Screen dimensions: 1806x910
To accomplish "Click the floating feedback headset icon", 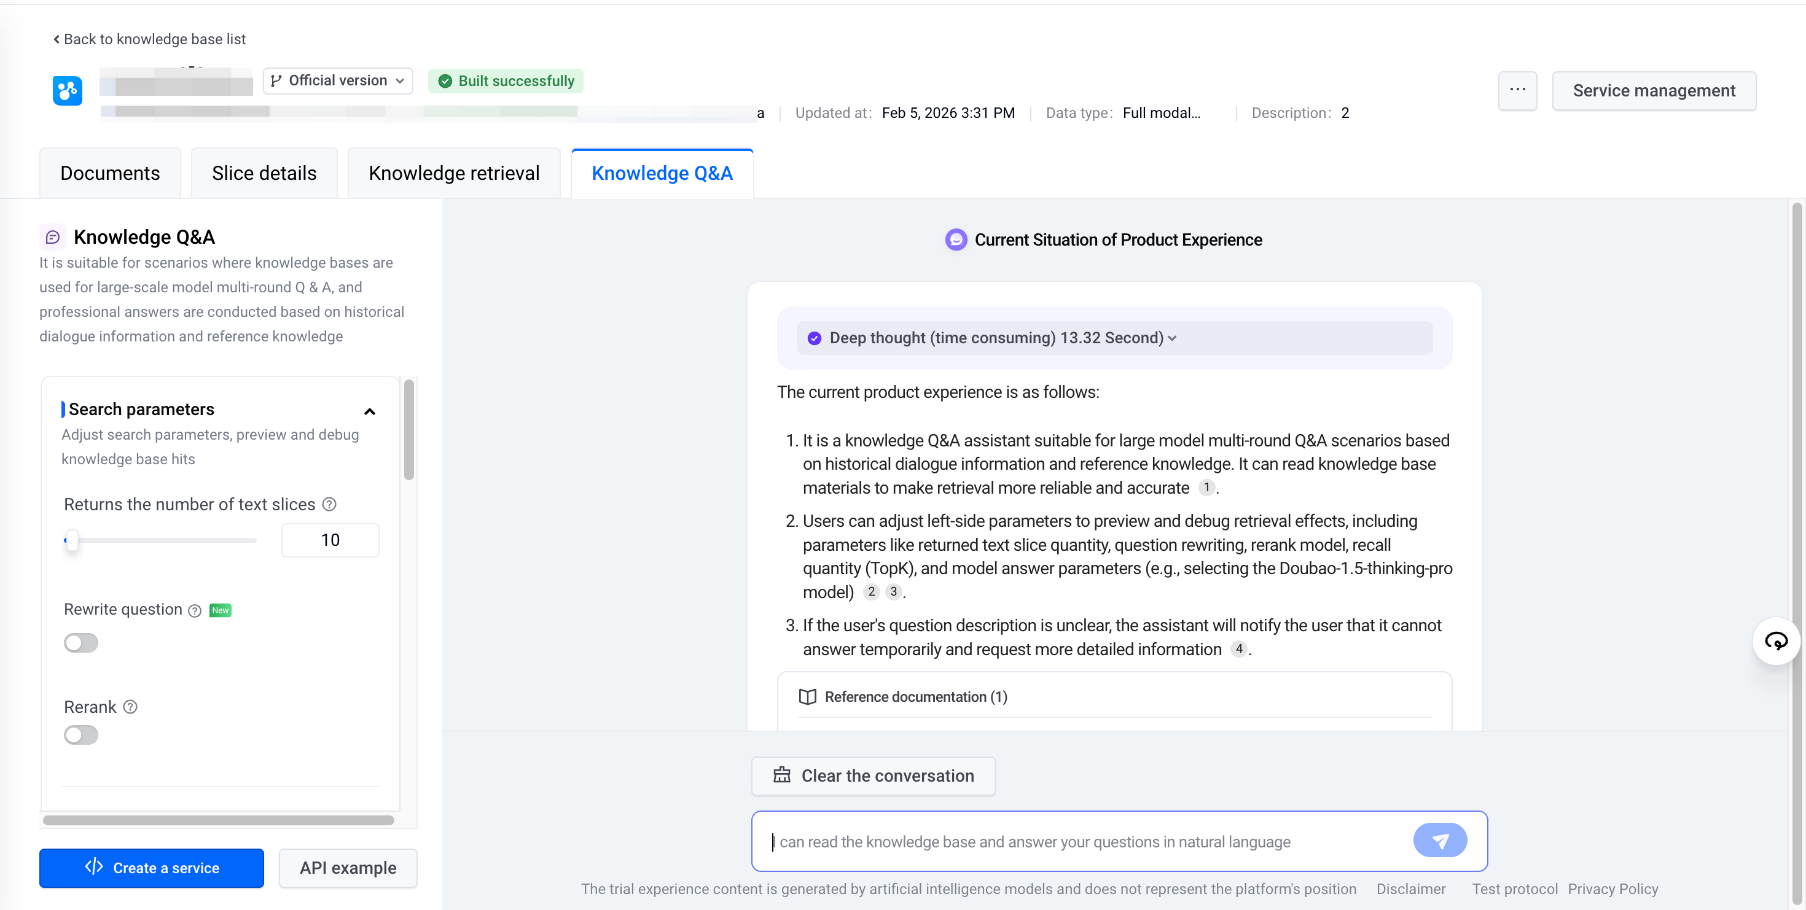I will click(x=1776, y=640).
